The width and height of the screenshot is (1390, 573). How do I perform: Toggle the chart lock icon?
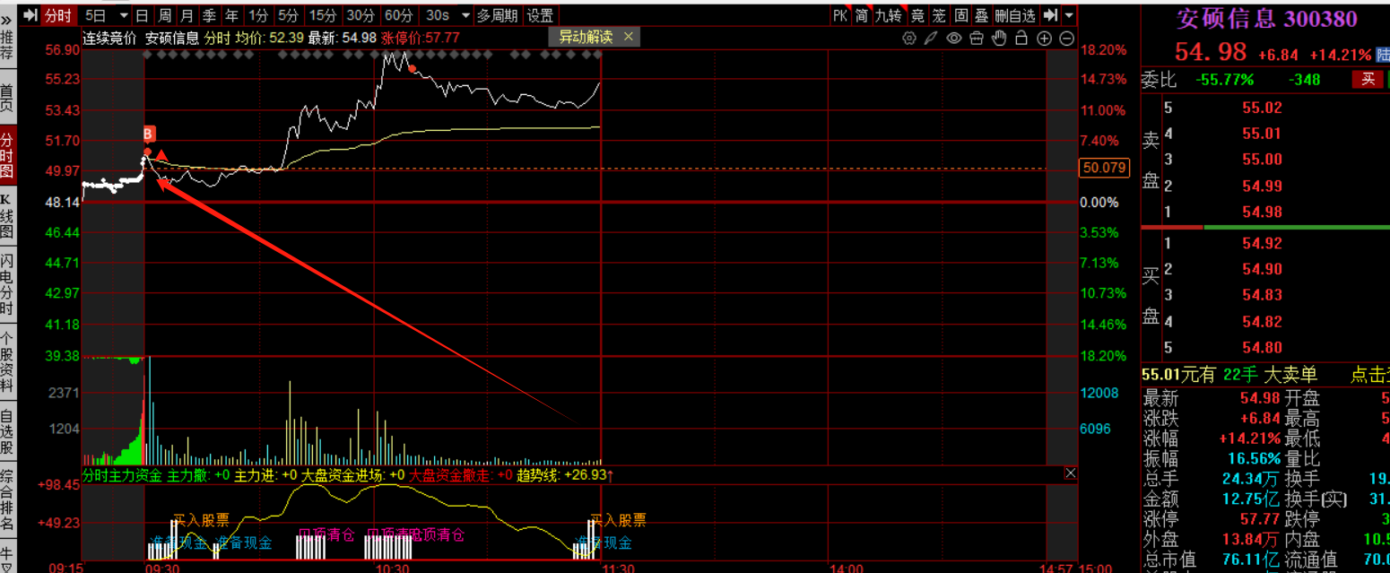tap(1021, 38)
